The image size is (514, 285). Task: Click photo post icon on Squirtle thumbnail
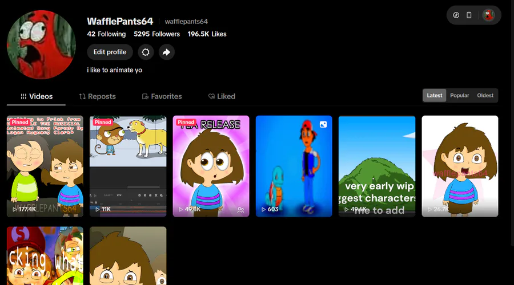(323, 124)
